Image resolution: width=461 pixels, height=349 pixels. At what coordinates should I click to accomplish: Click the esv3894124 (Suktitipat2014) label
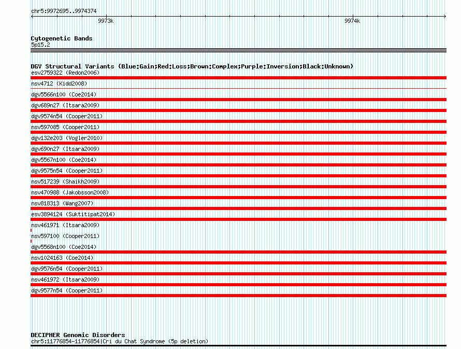[x=73, y=214]
